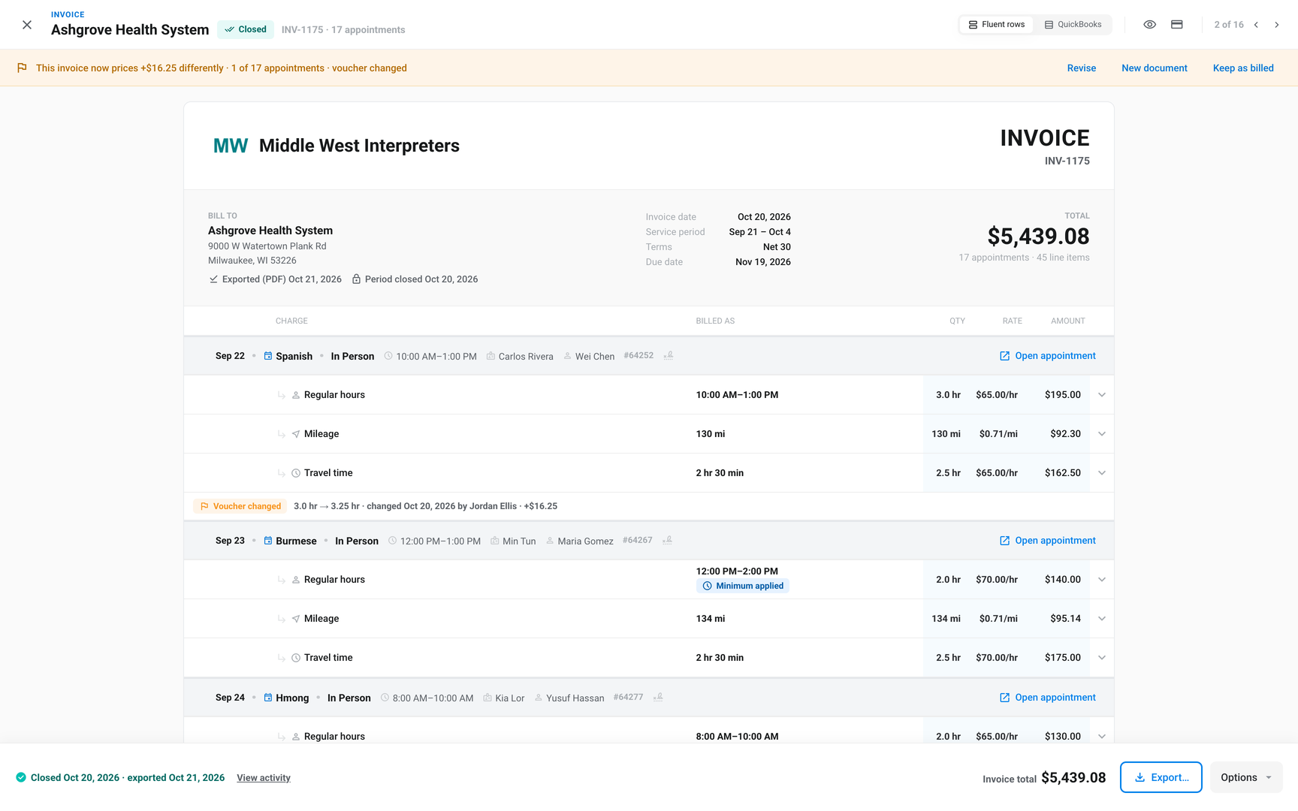Image resolution: width=1298 pixels, height=811 pixels.
Task: Click calendar icon beside Burmese
Action: (x=268, y=541)
